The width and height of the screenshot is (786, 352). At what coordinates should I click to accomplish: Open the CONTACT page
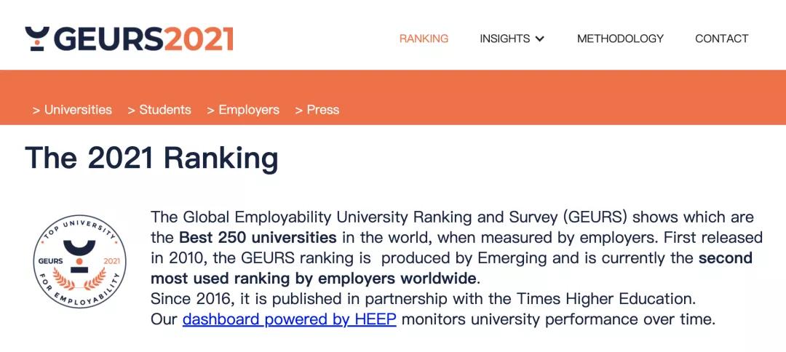(721, 39)
